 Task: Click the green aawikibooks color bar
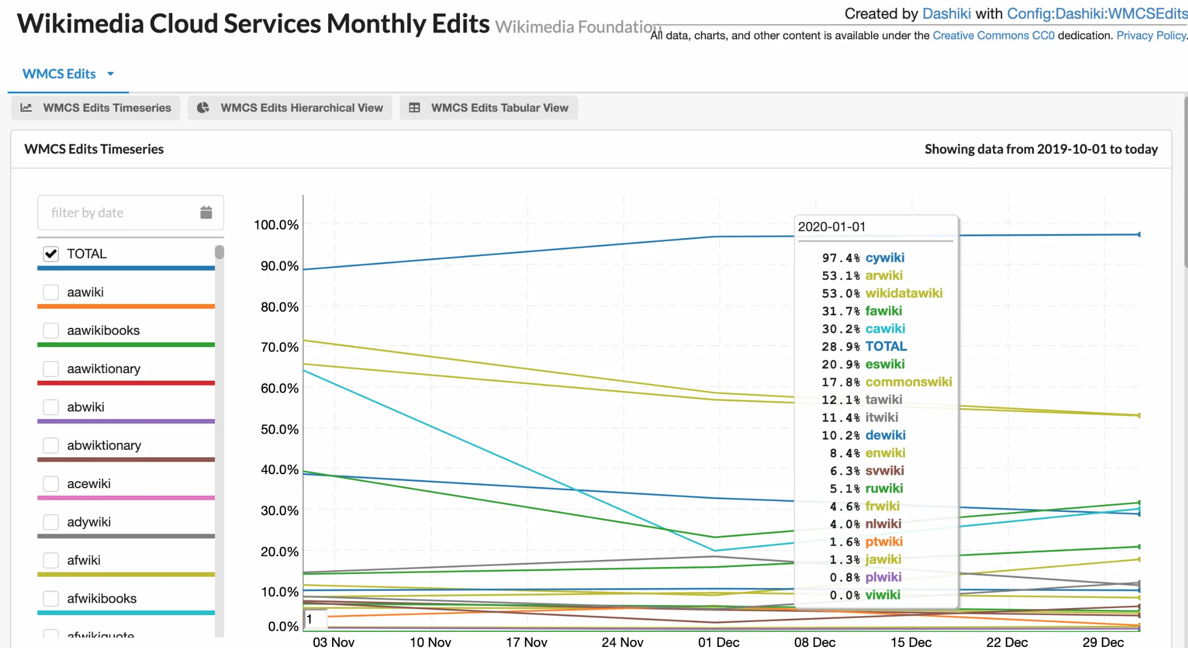(126, 345)
